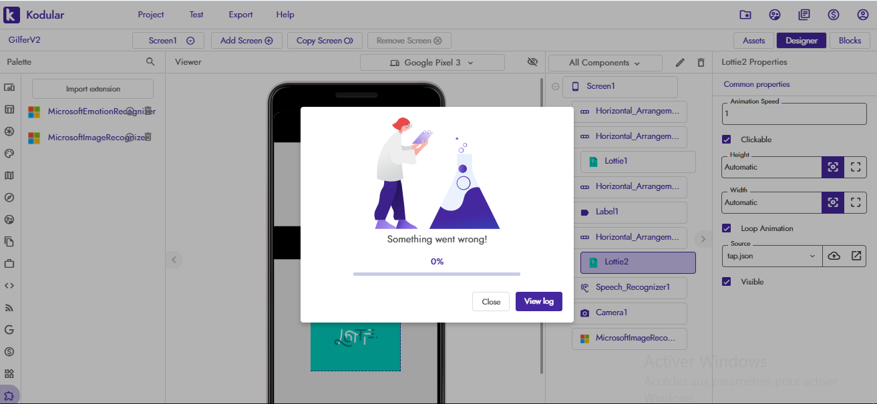Screen dimensions: 877x404
Task: Select the Connectivity feed palette icon
Action: point(9,308)
